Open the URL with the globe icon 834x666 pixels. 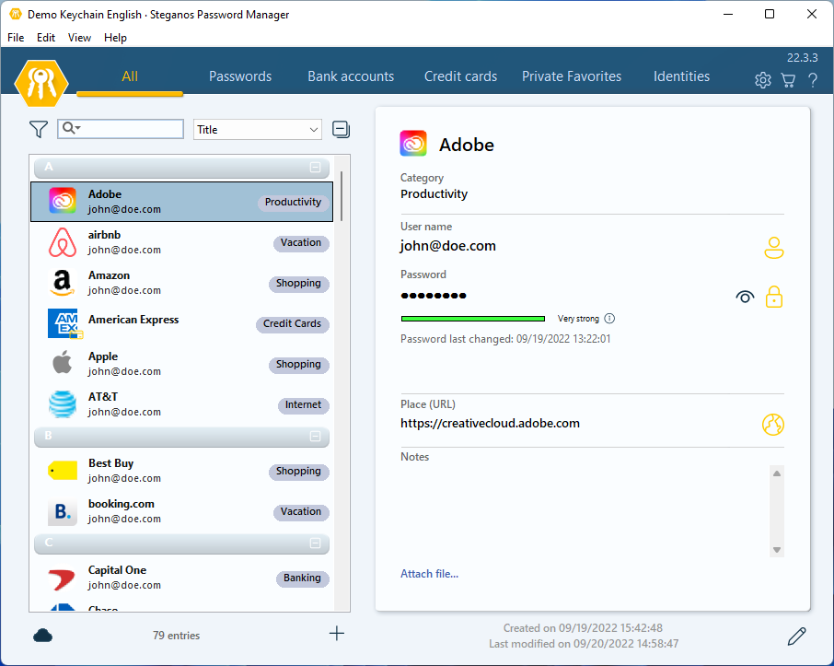pyautogui.click(x=773, y=425)
